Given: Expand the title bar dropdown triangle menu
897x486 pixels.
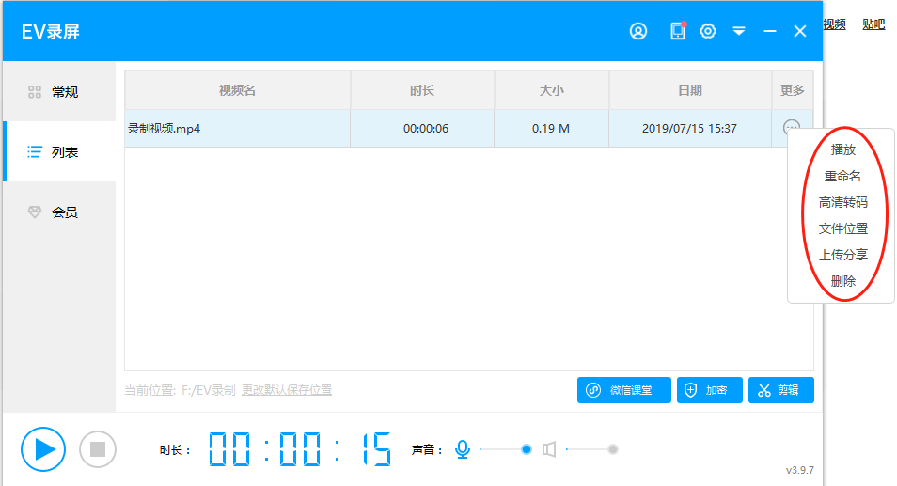Looking at the screenshot, I should (x=739, y=31).
